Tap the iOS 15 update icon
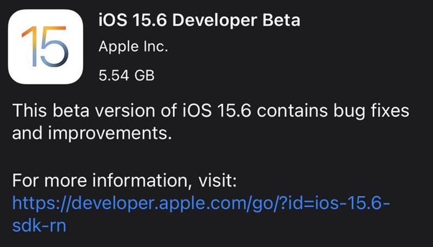 (45, 47)
